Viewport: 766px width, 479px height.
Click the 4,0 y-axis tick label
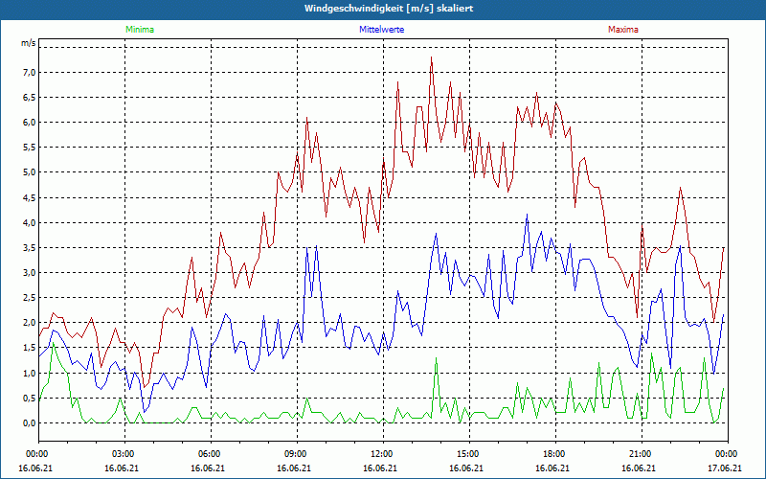tap(30, 223)
